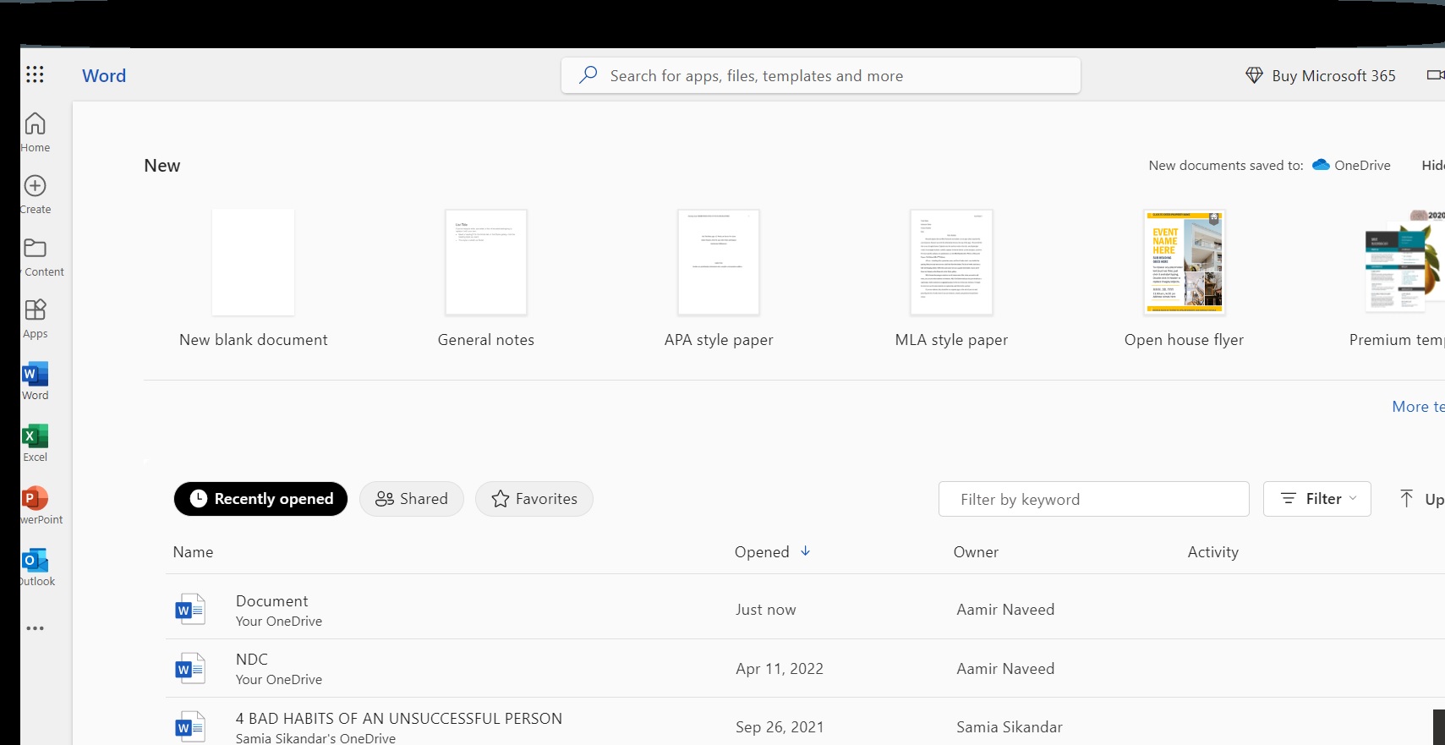Sort by the Opened column
The width and height of the screenshot is (1445, 745).
point(772,551)
